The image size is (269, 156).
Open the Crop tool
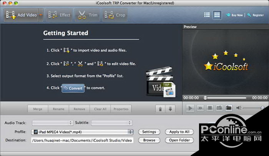click(x=115, y=15)
